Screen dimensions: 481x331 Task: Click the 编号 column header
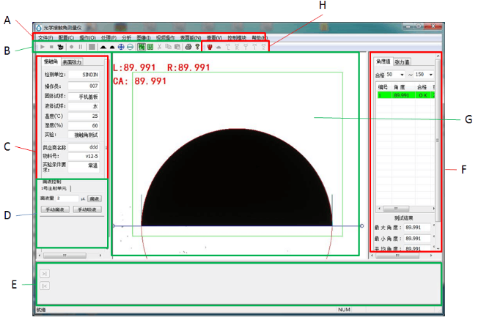tap(383, 87)
